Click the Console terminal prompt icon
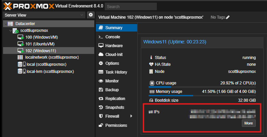This screenshot has height=137, width=267. (101, 37)
